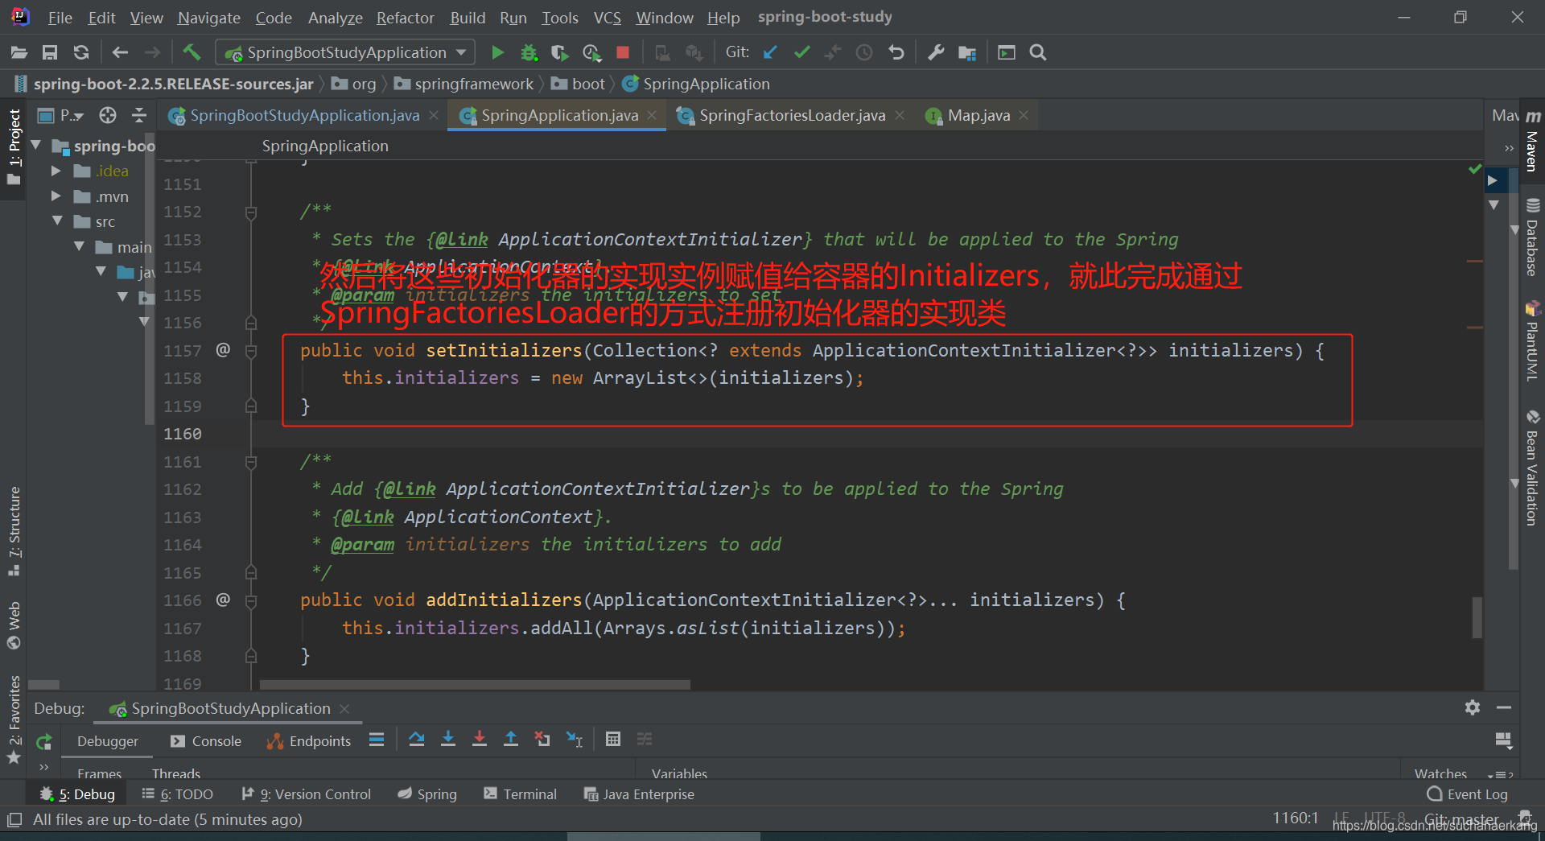This screenshot has height=841, width=1545.
Task: Open the VCS menu
Action: (x=608, y=18)
